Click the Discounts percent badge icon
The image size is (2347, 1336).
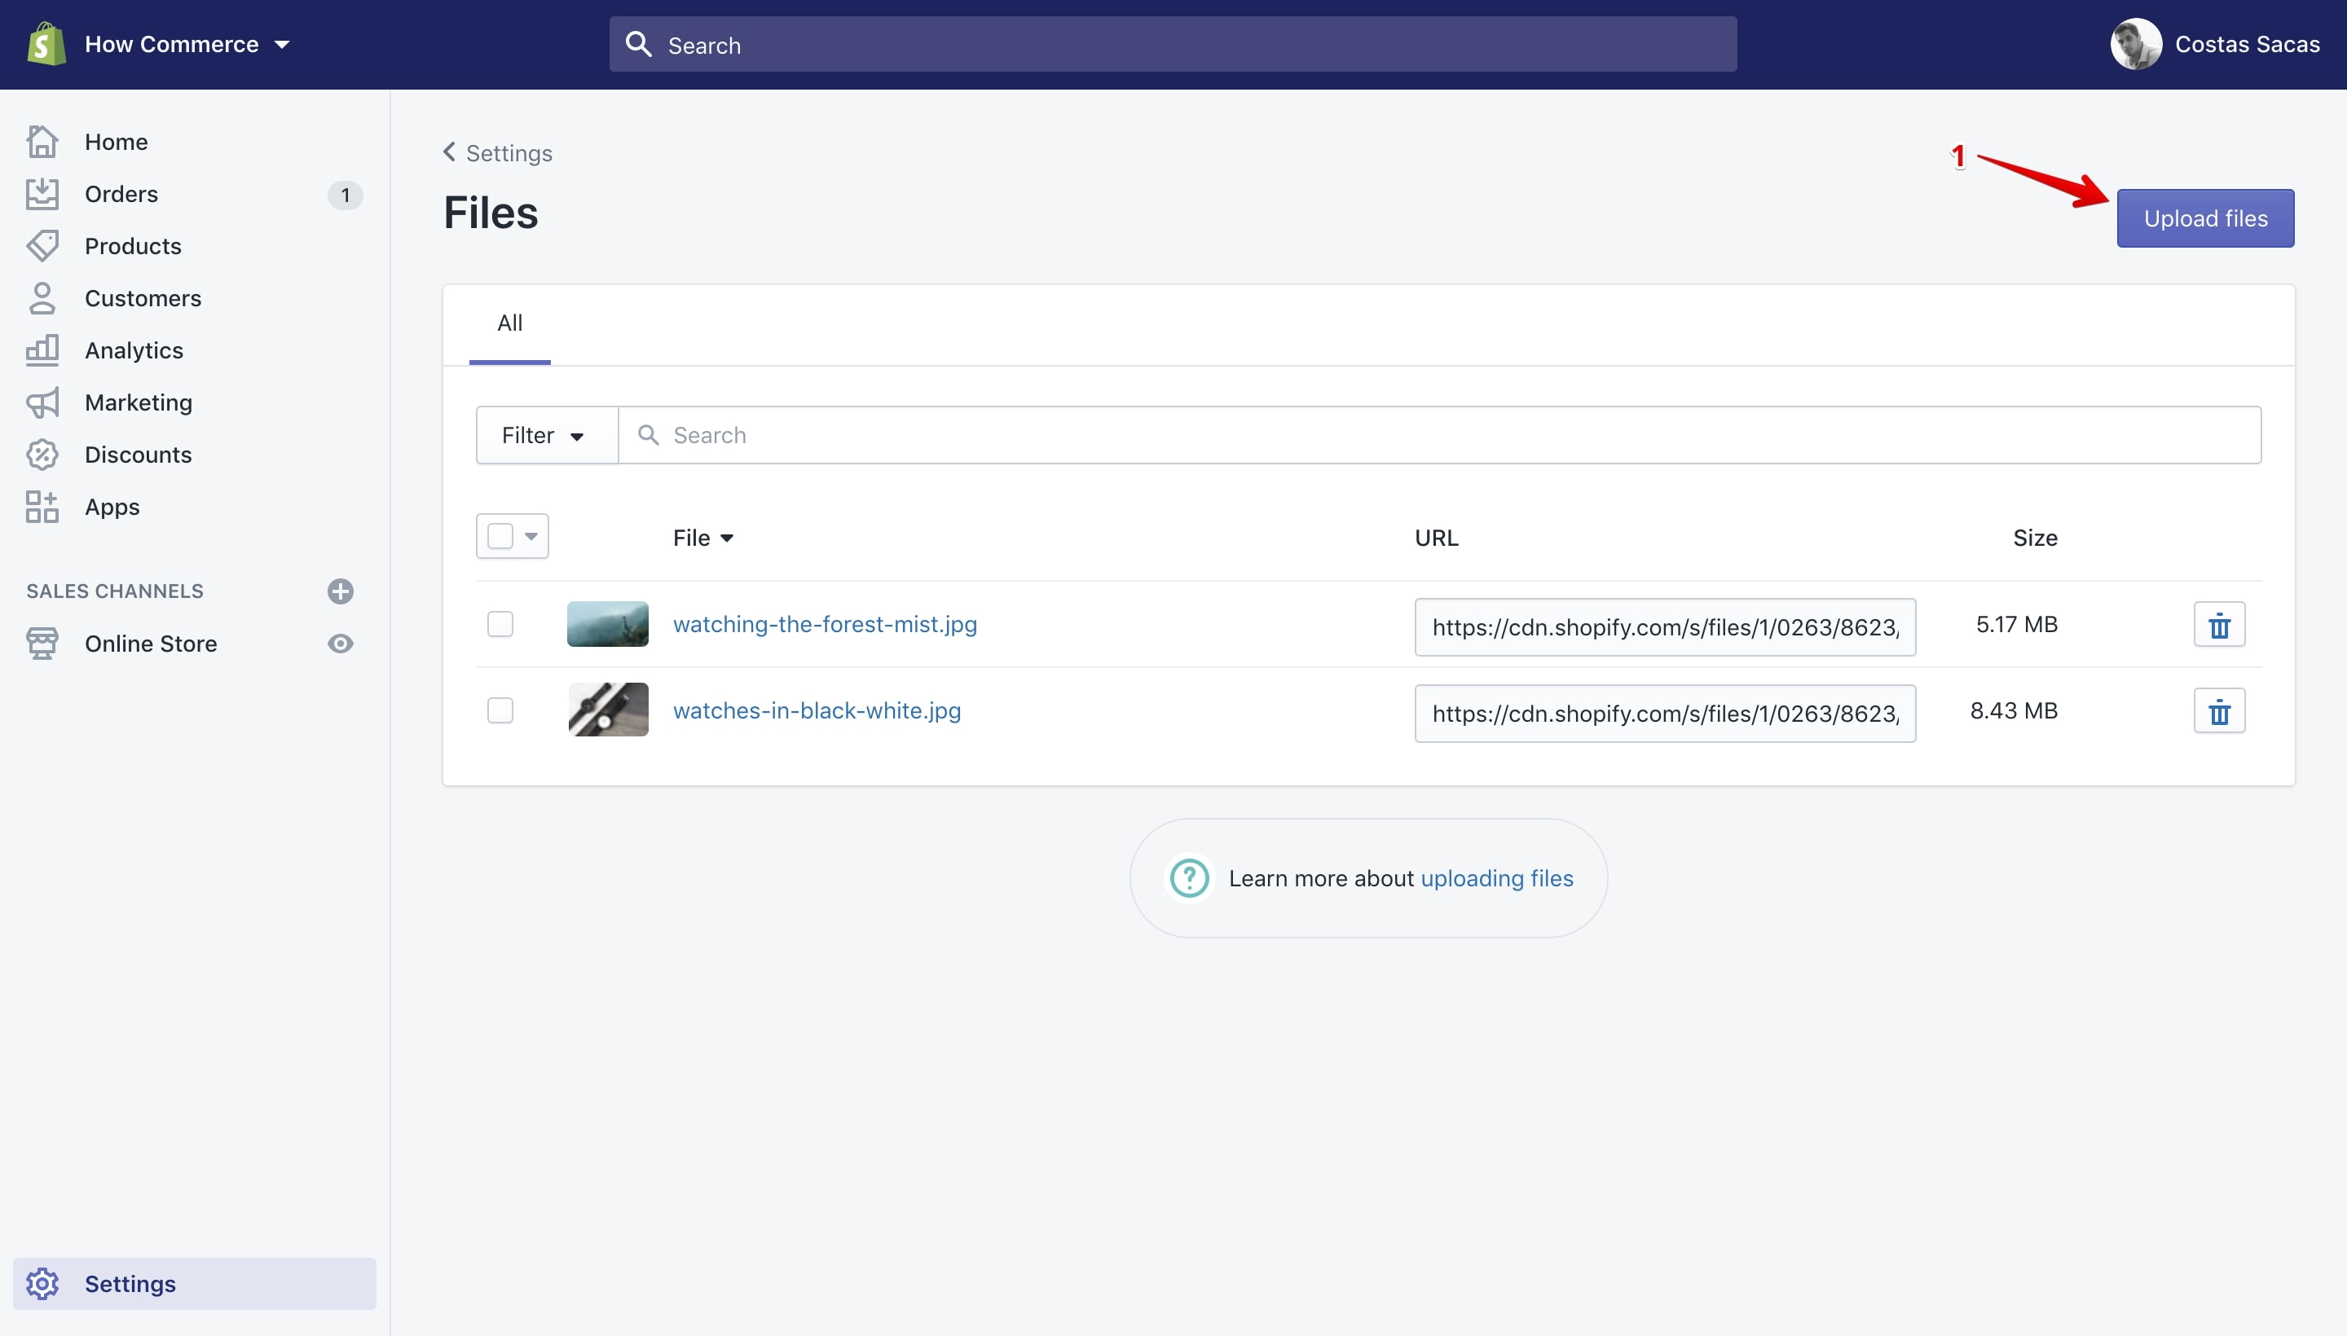click(42, 455)
